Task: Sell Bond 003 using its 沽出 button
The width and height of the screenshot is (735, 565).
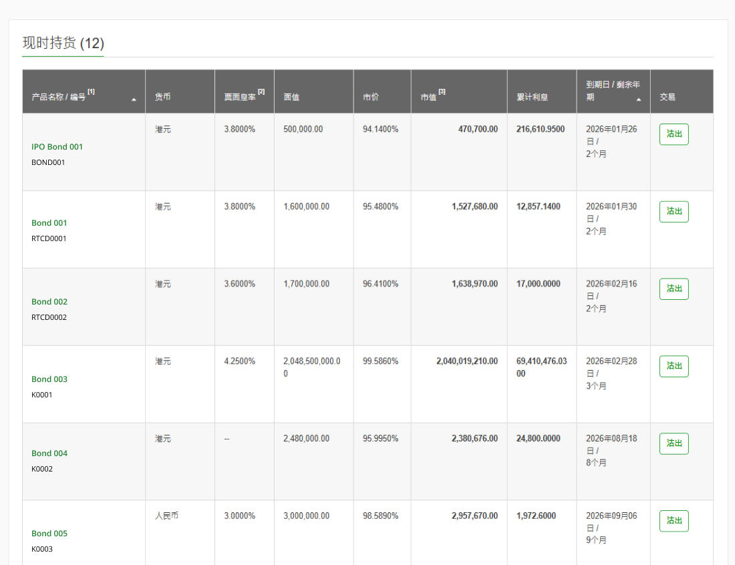Action: coord(674,367)
